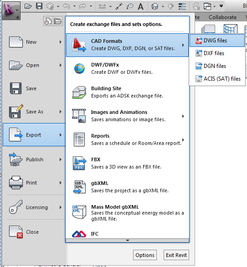Screen dimensions: 247x267
Task: Click the Close Hidden Windows icon
Action: (x=196, y=6)
